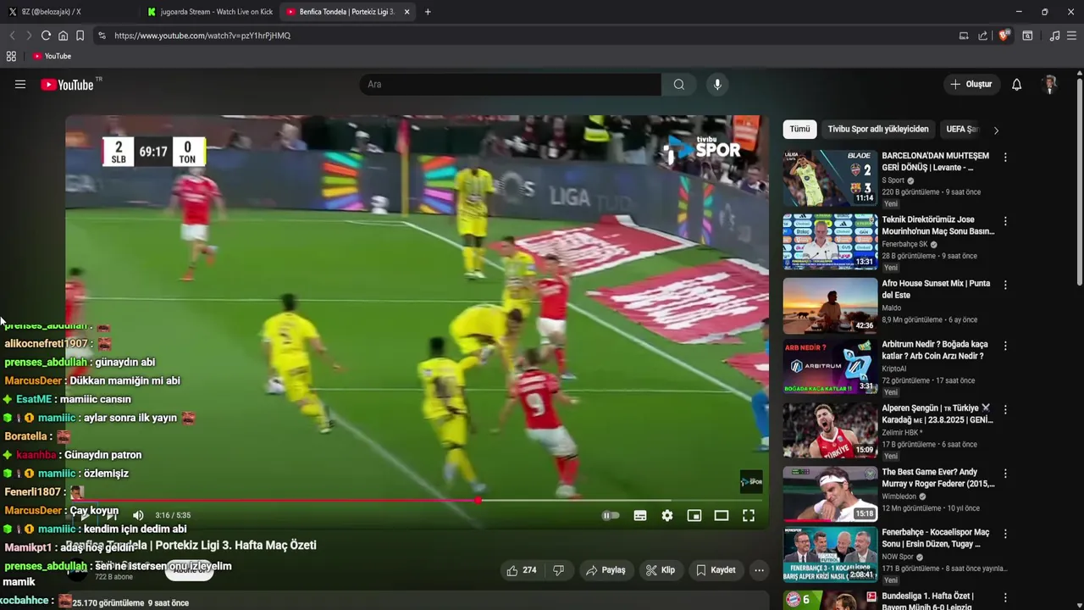Viewport: 1084px width, 610px height.
Task: Open the install/cast screen icon in address bar
Action: tap(964, 36)
